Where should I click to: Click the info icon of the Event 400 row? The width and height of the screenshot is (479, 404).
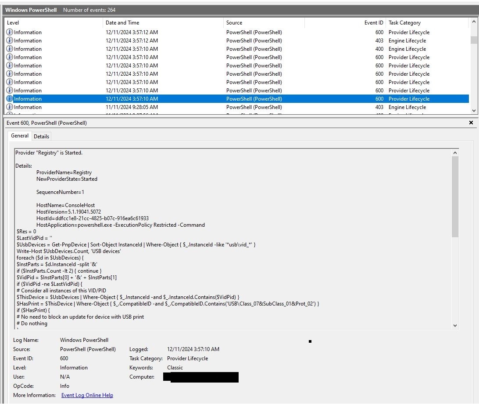(x=10, y=49)
